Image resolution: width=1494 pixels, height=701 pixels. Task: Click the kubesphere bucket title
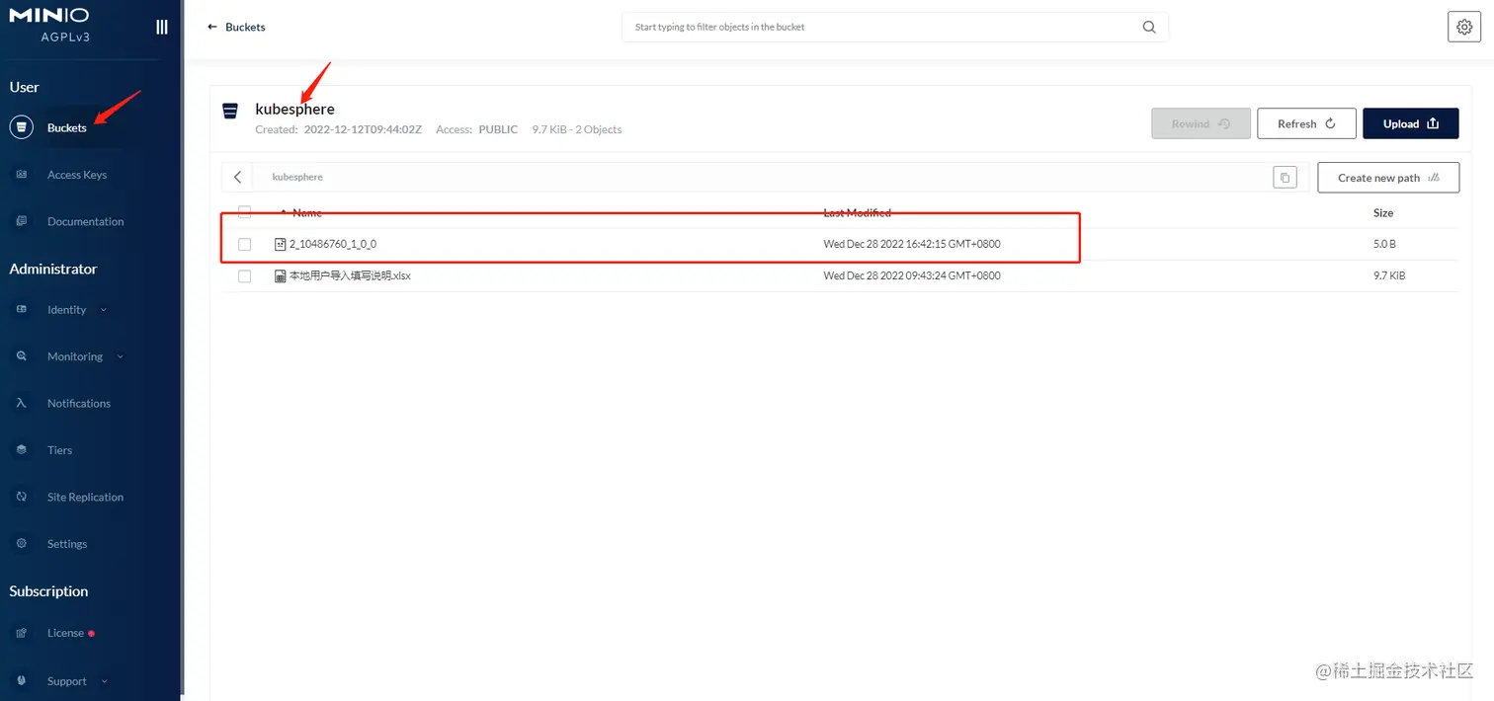(x=294, y=109)
